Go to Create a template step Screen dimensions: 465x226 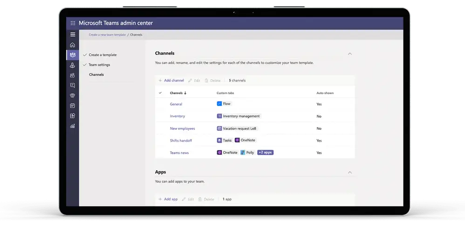point(103,55)
